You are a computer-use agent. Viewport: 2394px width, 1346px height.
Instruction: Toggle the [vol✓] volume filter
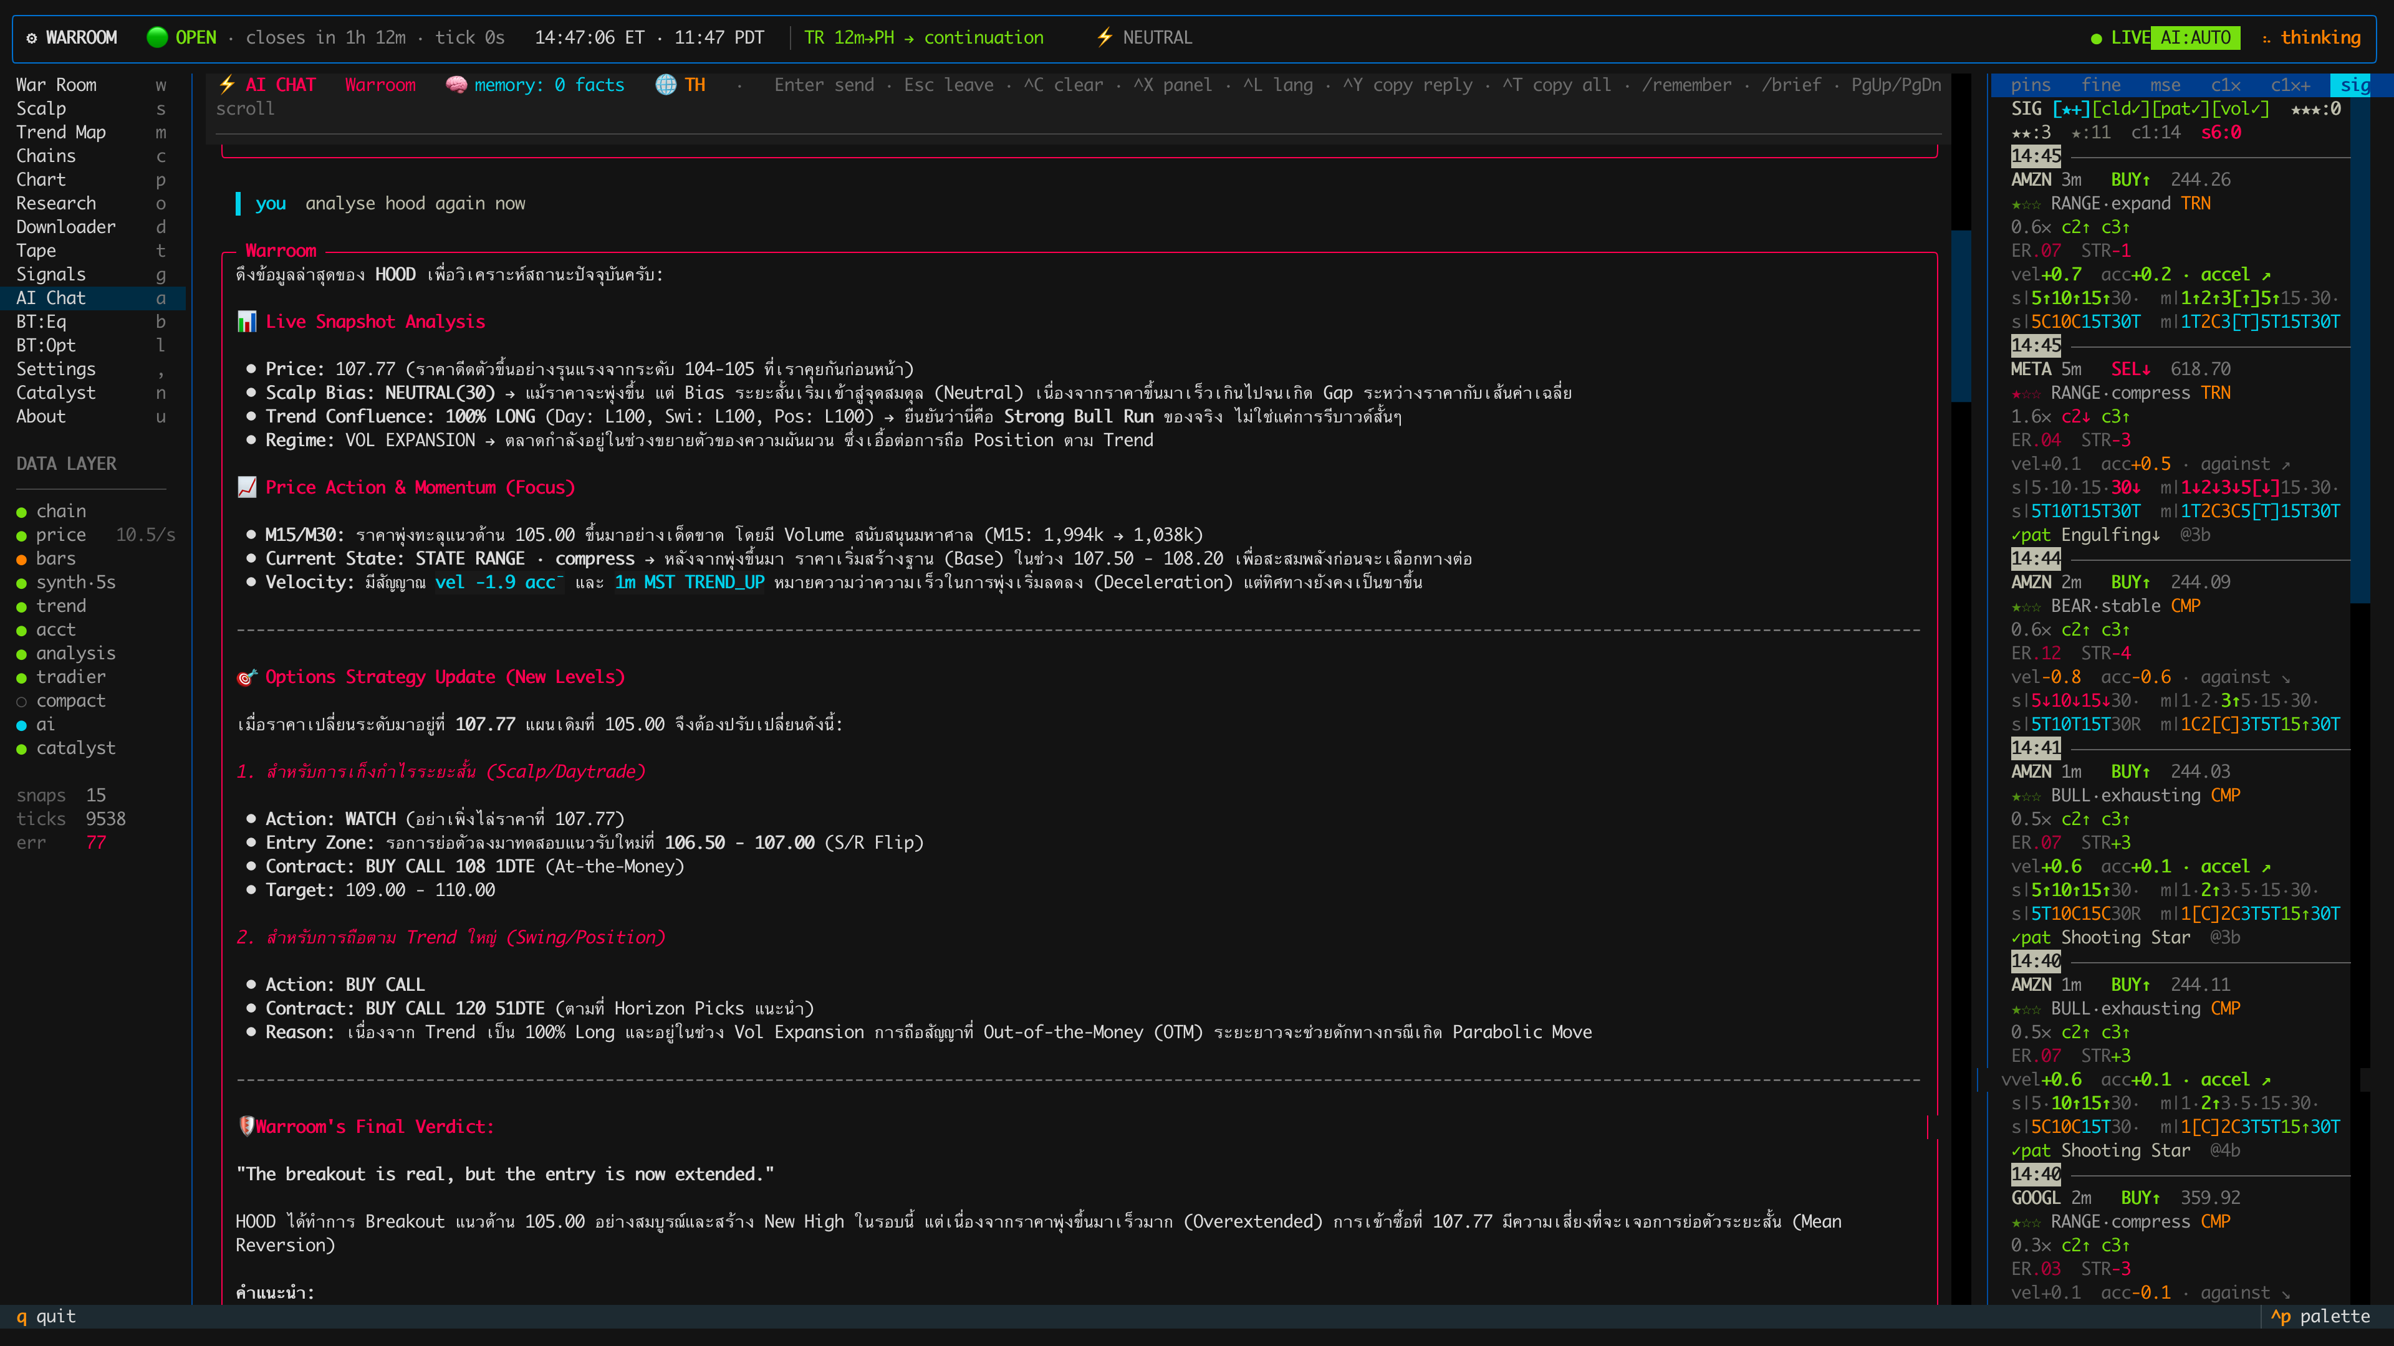click(2241, 108)
